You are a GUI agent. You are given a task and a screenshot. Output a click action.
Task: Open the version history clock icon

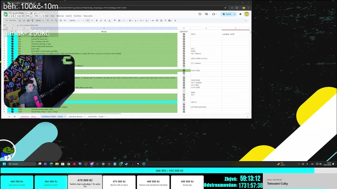click(200, 14)
